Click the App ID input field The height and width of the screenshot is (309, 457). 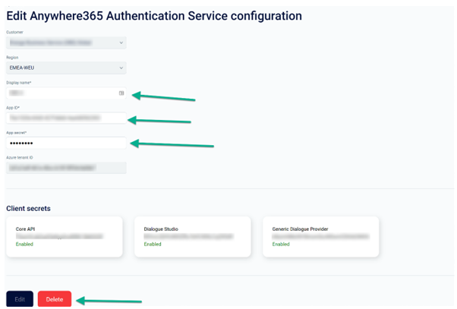point(66,118)
